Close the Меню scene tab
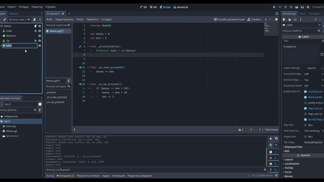The width and height of the screenshot is (324, 182). (x=63, y=14)
